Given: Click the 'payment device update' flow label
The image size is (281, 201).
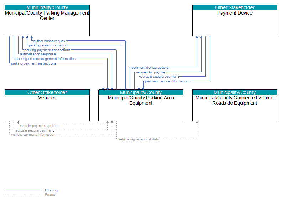Looking at the screenshot, I should pyautogui.click(x=150, y=68).
